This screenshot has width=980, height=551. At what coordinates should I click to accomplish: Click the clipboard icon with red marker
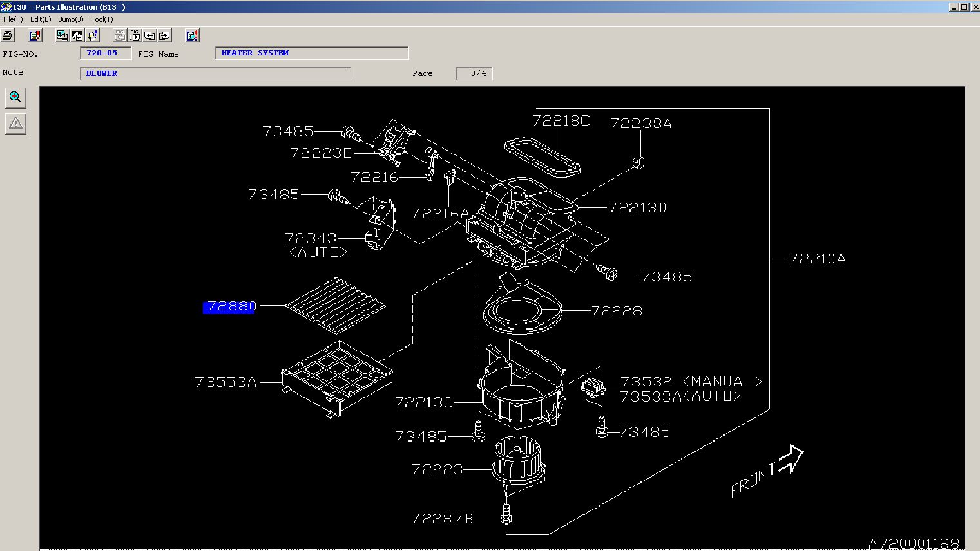[35, 35]
